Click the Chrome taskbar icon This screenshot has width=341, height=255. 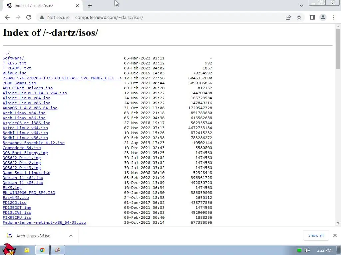[x=42, y=250]
